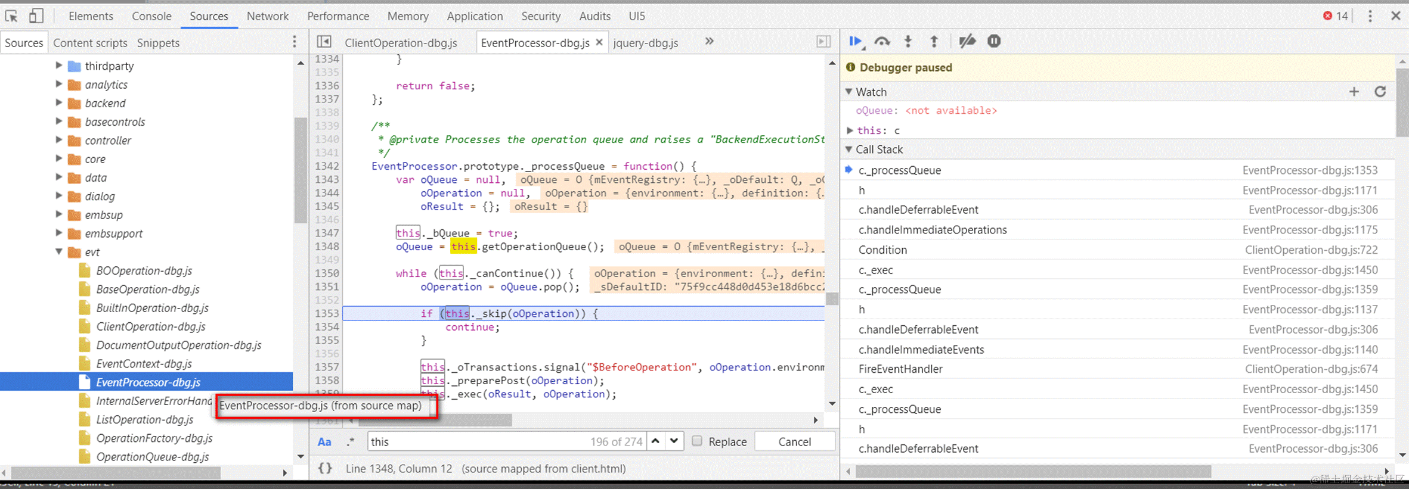Image resolution: width=1409 pixels, height=489 pixels.
Task: Hide the file navigator pane
Action: 324,42
